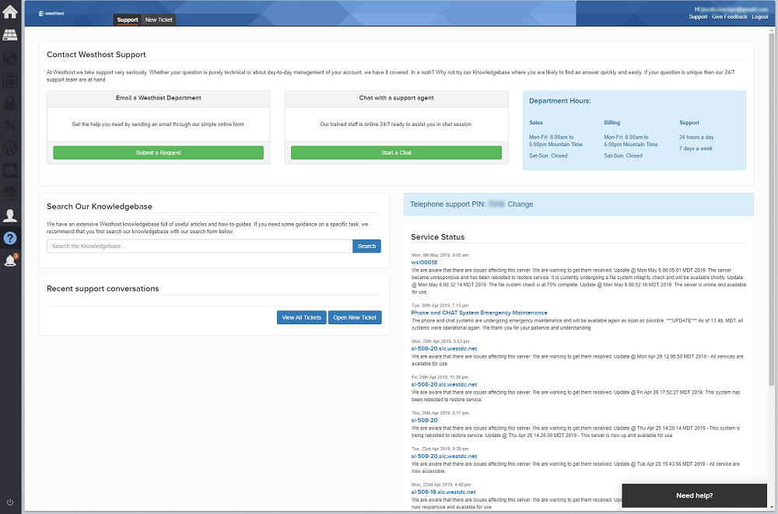This screenshot has width=778, height=514.
Task: Open the user account profile icon
Action: pyautogui.click(x=10, y=215)
